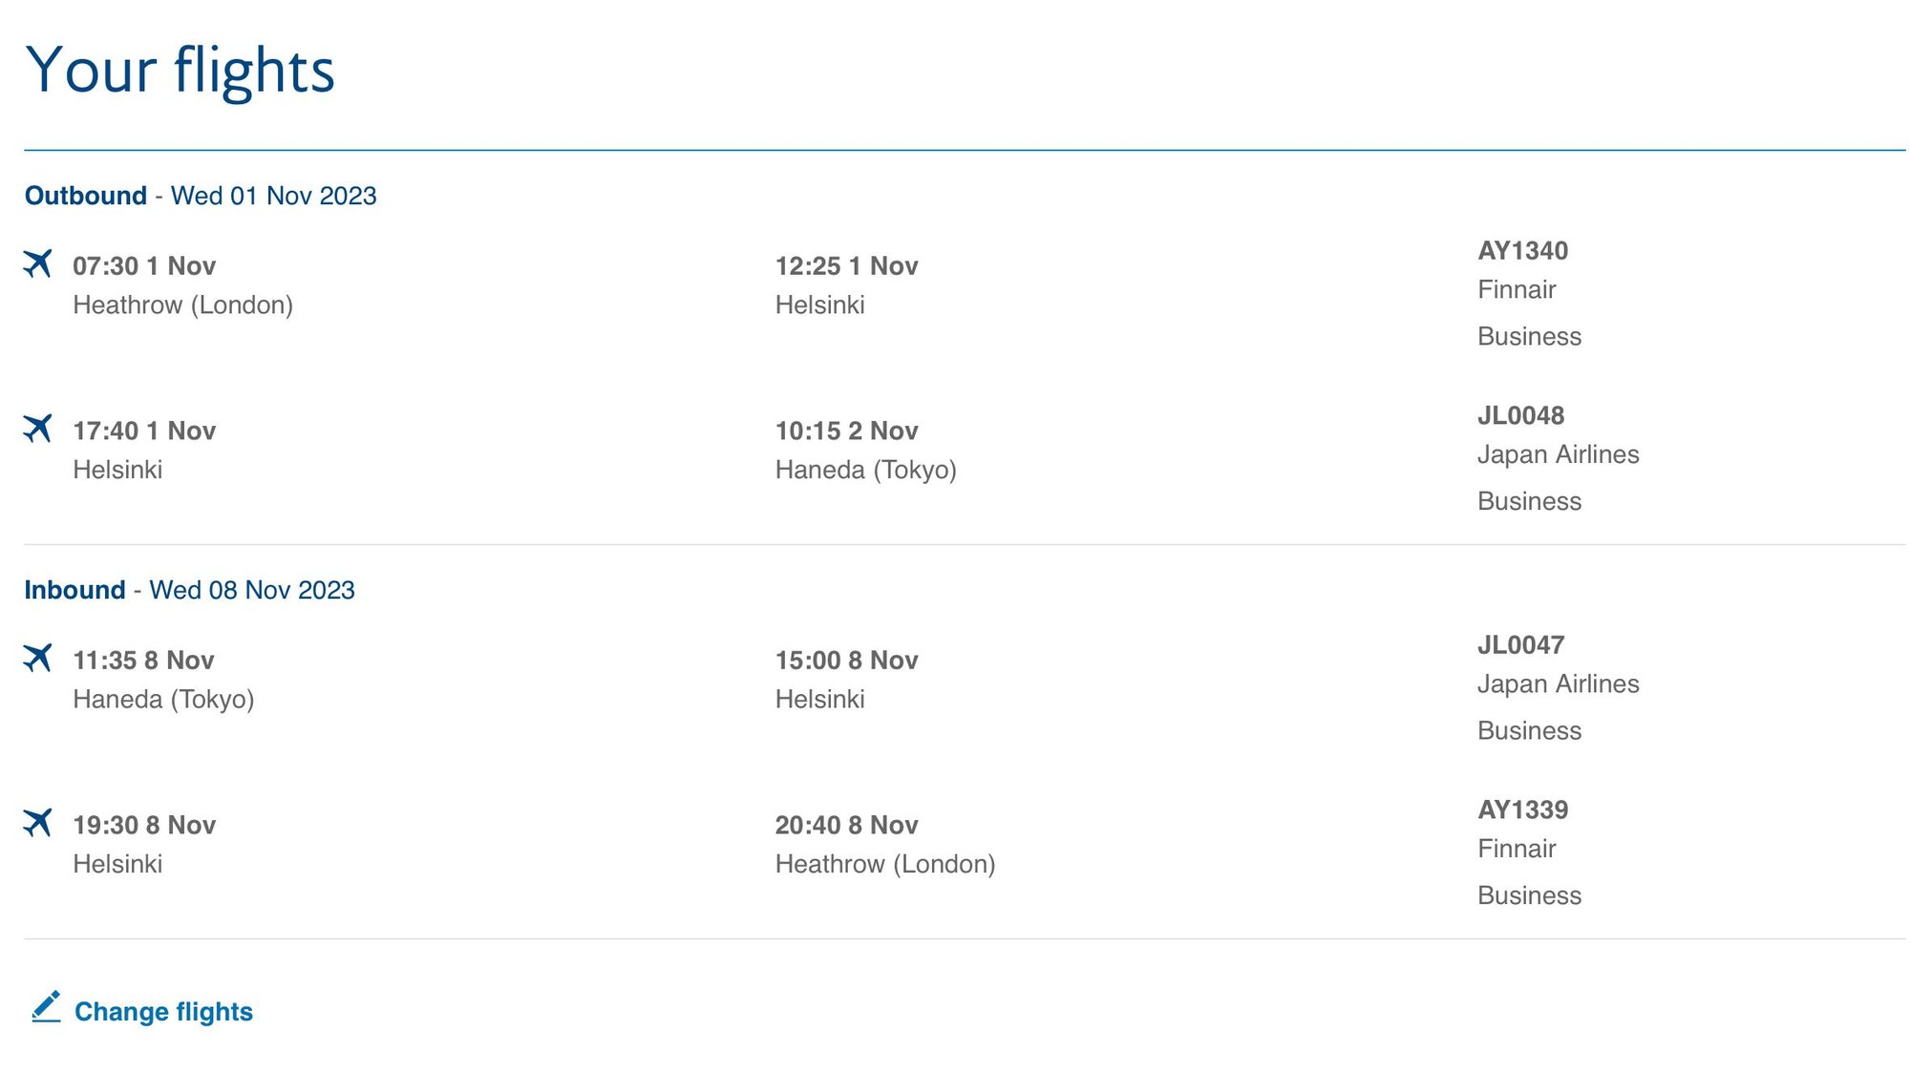The image size is (1910, 1073).
Task: Select the Inbound section header
Action: click(x=74, y=590)
